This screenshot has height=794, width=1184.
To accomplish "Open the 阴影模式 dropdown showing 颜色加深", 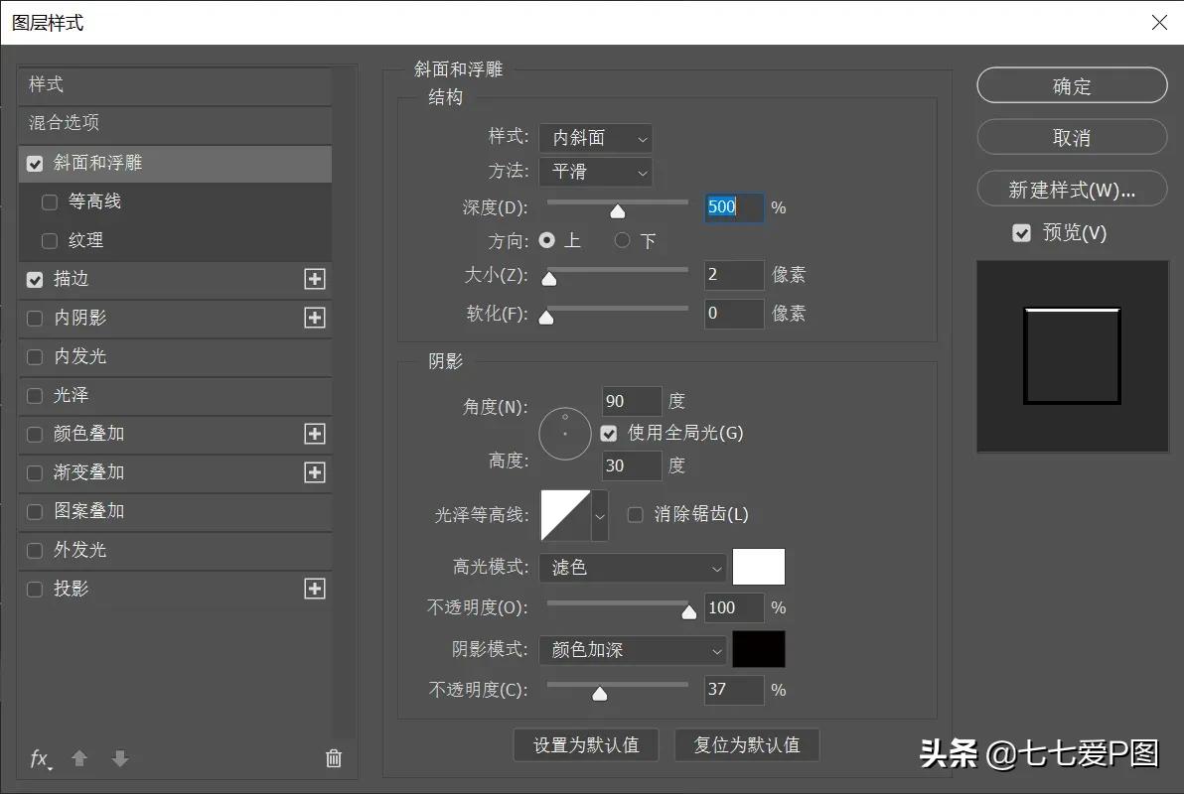I will 633,650.
